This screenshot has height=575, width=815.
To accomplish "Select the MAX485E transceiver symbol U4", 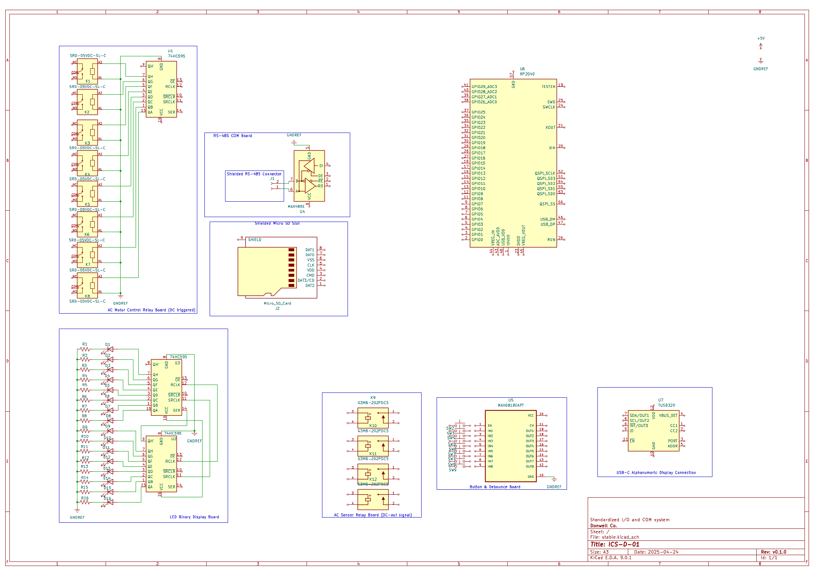I will [x=309, y=176].
